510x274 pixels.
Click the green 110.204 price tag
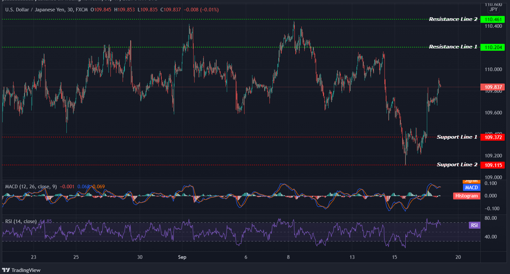pos(493,47)
